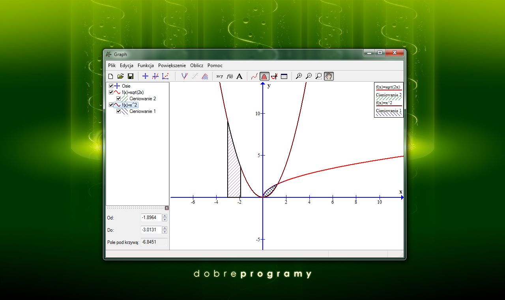Increase the Do value with up arrow
Viewport: 505px width, 300px height.
coord(165,228)
